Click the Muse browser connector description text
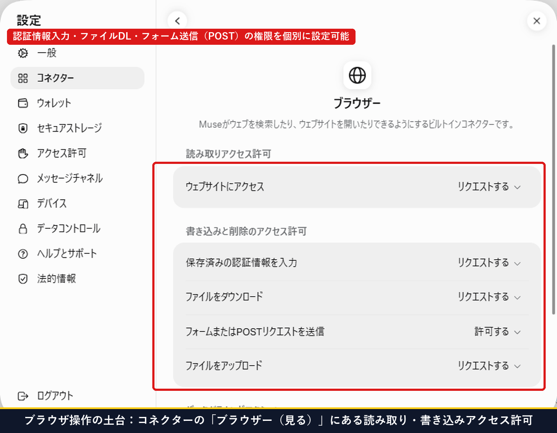 tap(357, 125)
